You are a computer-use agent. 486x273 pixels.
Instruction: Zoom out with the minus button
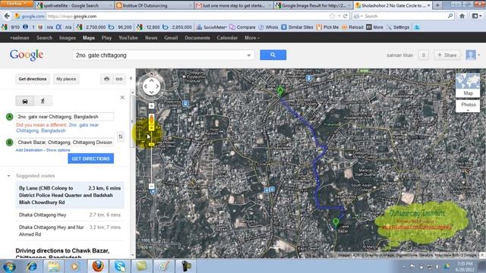[152, 186]
